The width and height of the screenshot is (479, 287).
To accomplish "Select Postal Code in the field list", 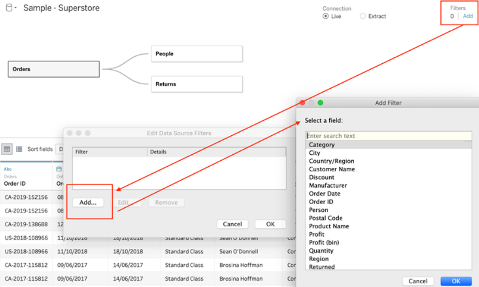I will 389,218.
